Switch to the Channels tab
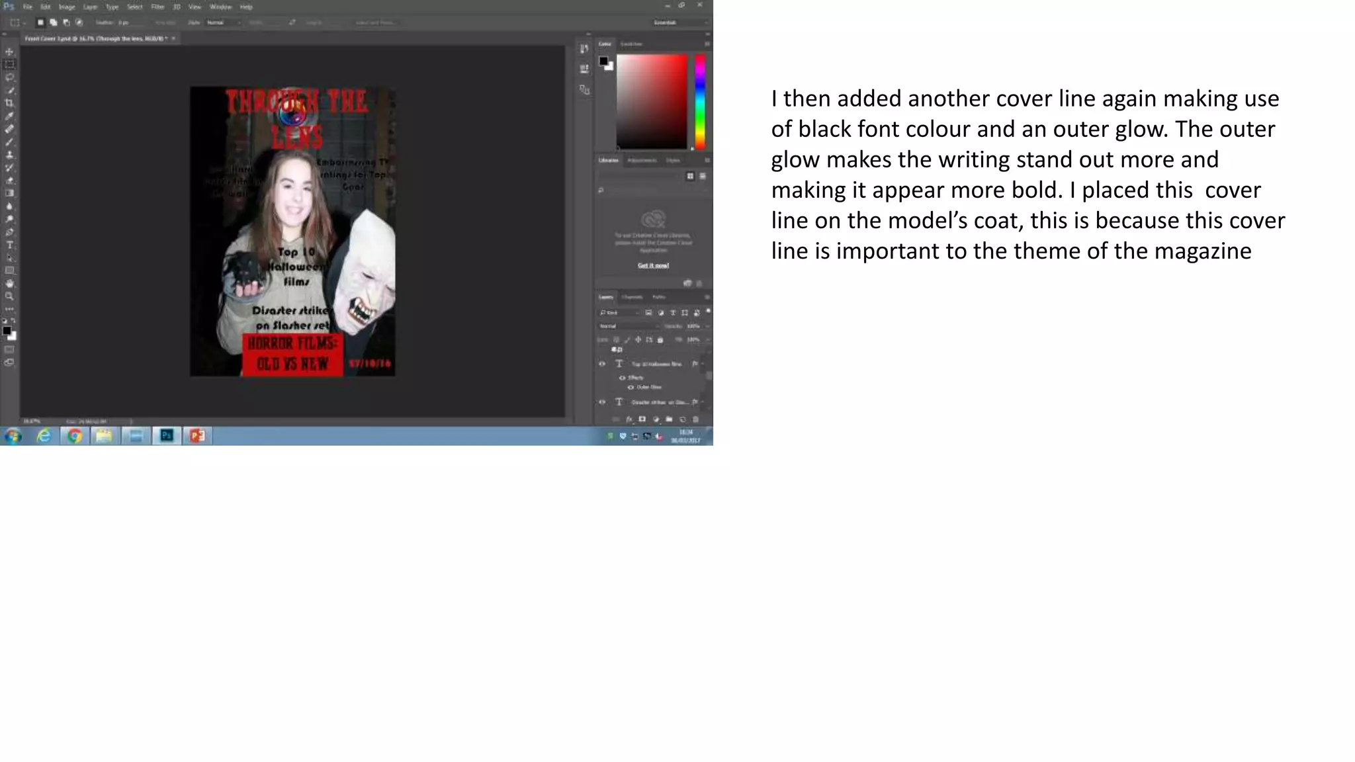This screenshot has height=762, width=1355. coord(632,297)
